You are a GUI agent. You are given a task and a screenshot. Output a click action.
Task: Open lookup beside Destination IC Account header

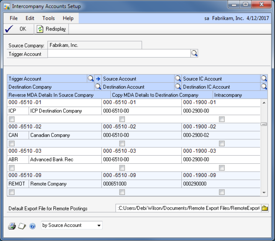[264, 87]
